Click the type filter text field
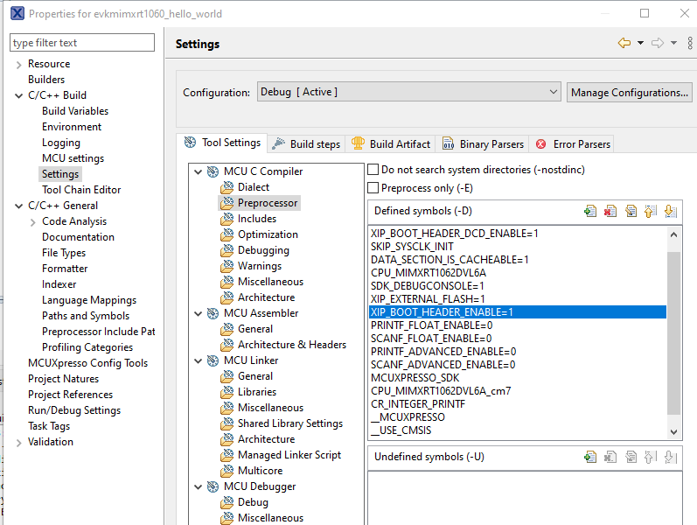Viewport: 697px width, 525px height. tap(82, 43)
